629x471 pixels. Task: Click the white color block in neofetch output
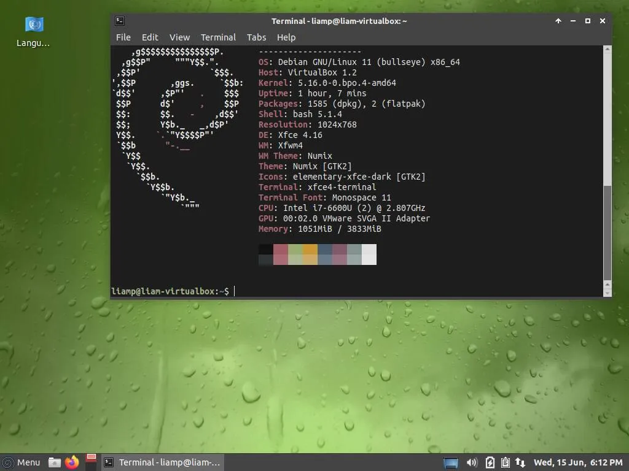click(369, 255)
